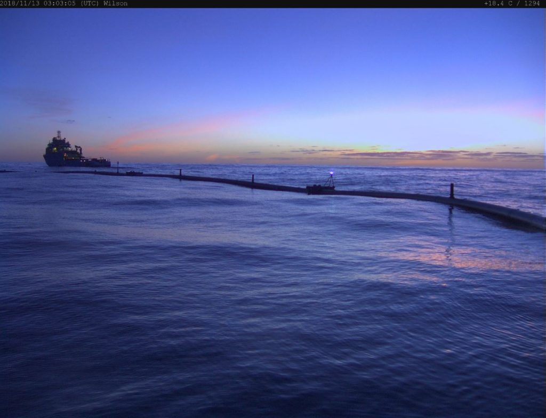The width and height of the screenshot is (546, 418).
Task: Select the Wilson camera name label
Action: [115, 3]
